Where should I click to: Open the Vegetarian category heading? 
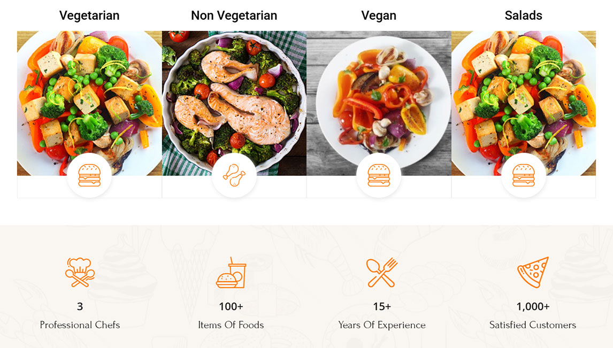[89, 16]
